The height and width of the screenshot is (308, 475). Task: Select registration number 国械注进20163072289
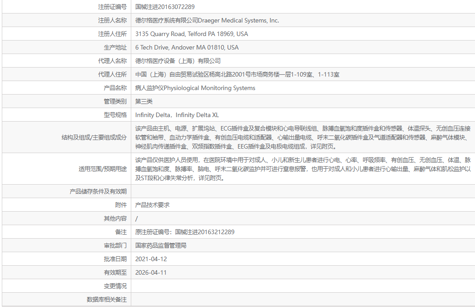click(x=165, y=7)
